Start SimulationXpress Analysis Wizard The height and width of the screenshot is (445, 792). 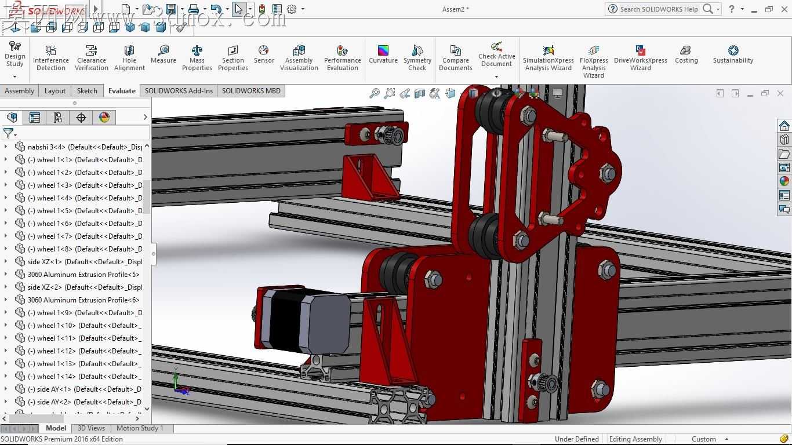click(x=548, y=58)
